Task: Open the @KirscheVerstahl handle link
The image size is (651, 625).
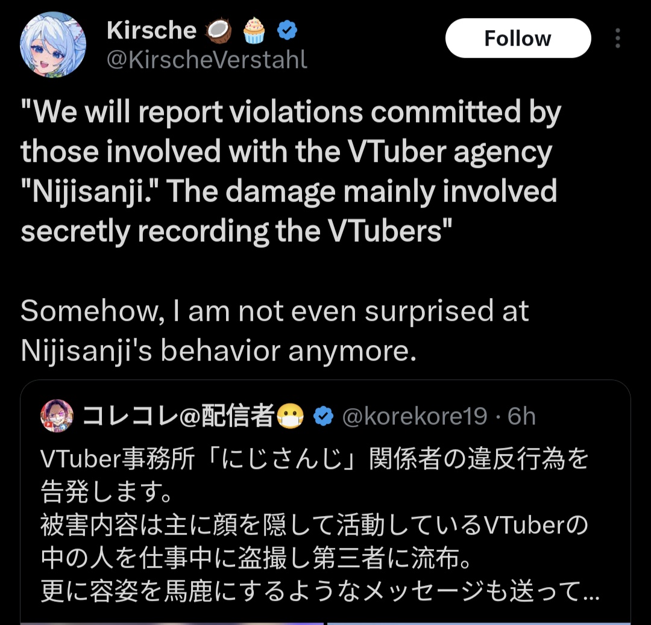Action: 207,60
